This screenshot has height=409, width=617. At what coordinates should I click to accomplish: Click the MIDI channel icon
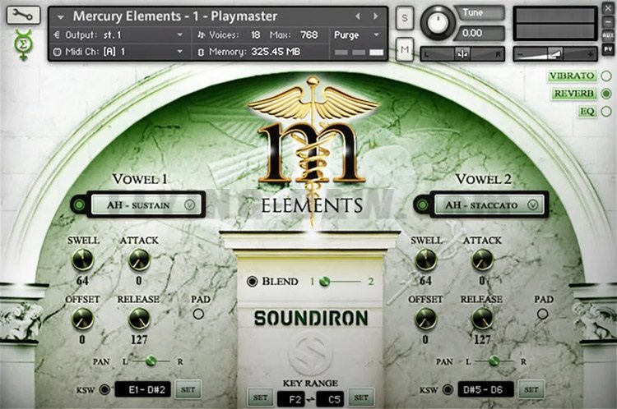tap(57, 52)
